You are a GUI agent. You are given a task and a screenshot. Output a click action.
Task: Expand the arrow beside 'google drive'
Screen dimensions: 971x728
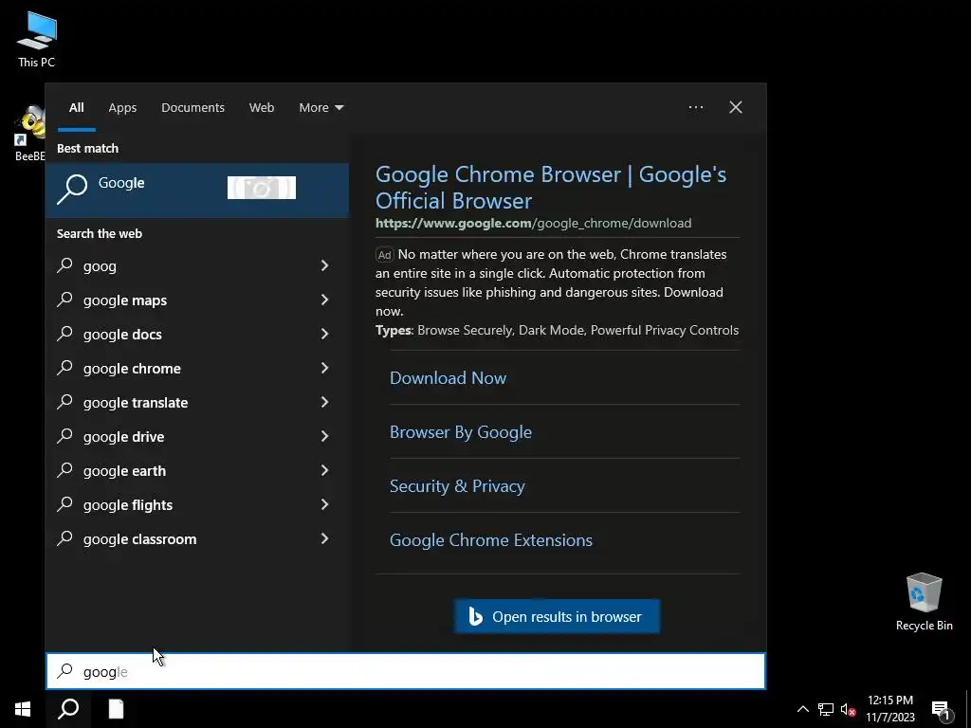[324, 436]
